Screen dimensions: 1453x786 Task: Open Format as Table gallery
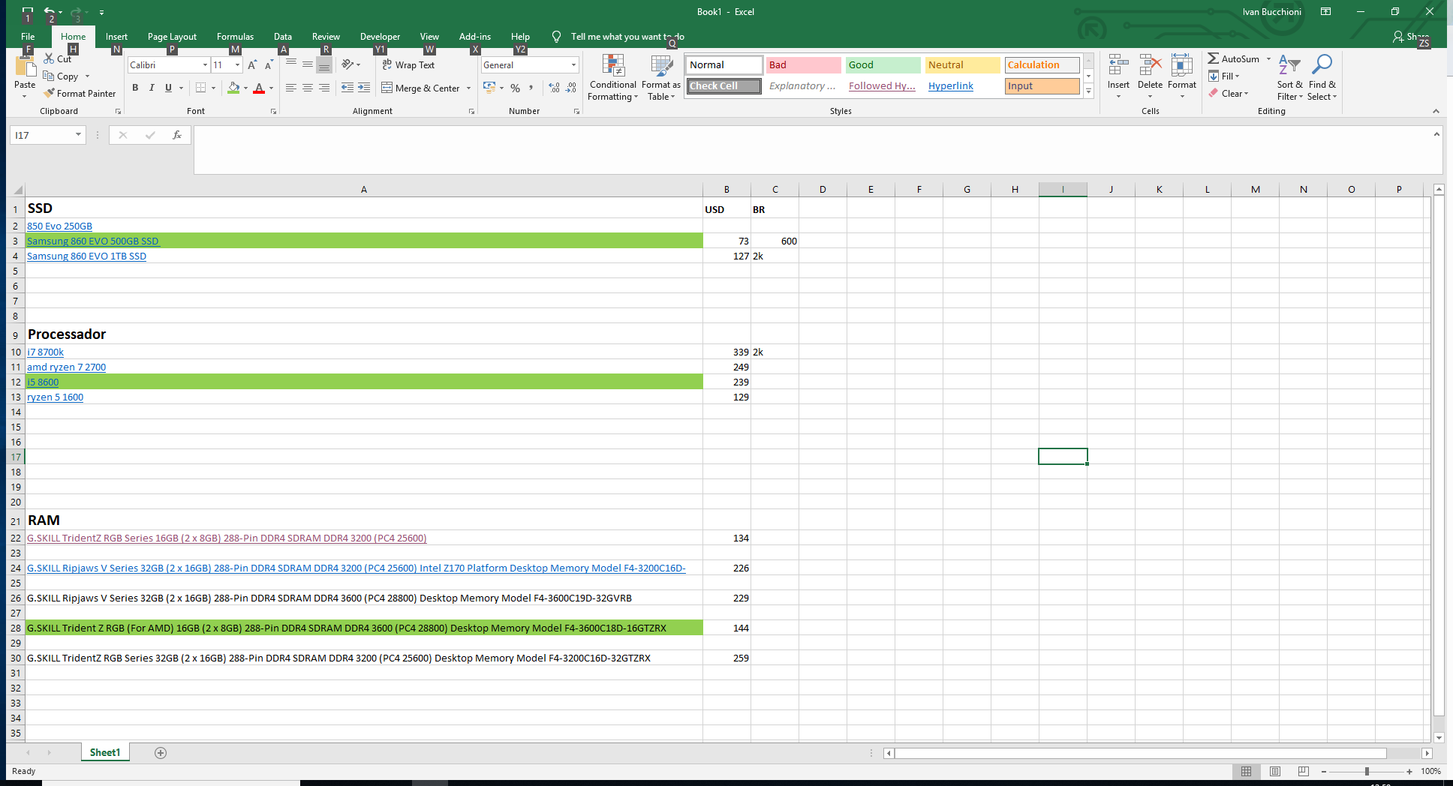click(661, 78)
